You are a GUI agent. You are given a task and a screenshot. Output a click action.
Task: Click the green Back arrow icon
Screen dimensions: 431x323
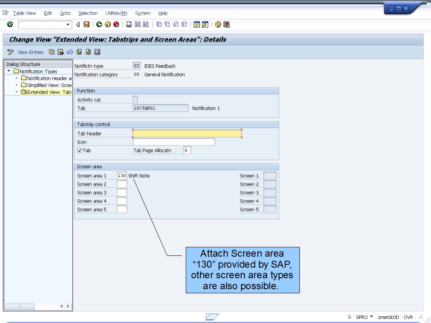(x=99, y=24)
